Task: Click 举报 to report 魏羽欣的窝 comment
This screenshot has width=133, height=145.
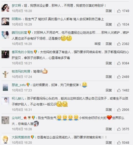Action: click(98, 44)
